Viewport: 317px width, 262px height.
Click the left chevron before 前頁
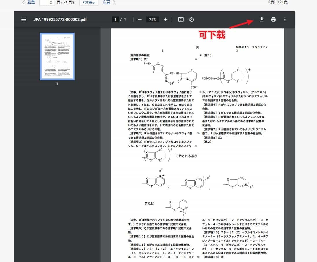tap(23, 2)
